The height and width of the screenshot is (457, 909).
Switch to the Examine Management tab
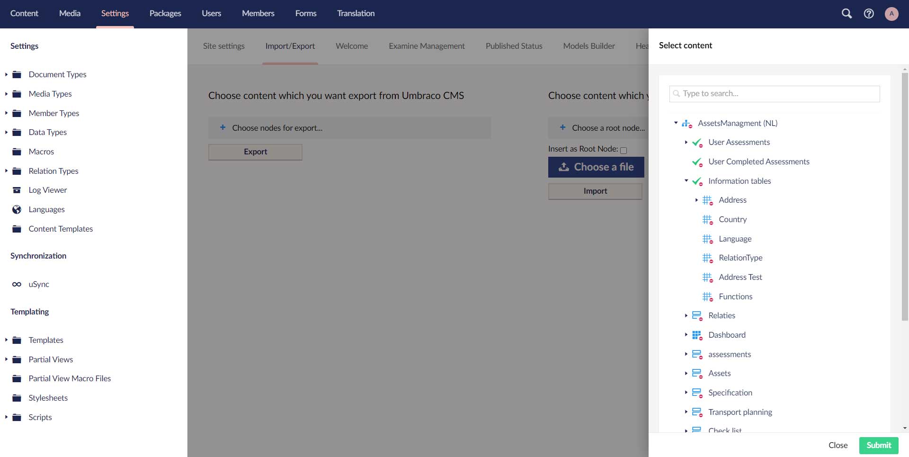[x=427, y=46]
